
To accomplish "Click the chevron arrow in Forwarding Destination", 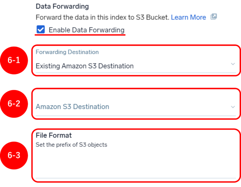I will (x=233, y=64).
